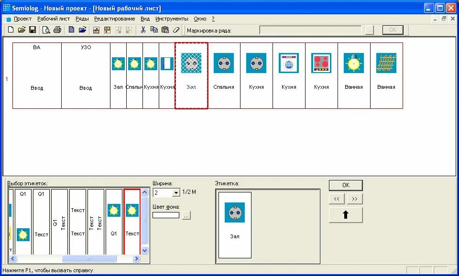Select template with two horizontal Текст lines

click(77, 222)
